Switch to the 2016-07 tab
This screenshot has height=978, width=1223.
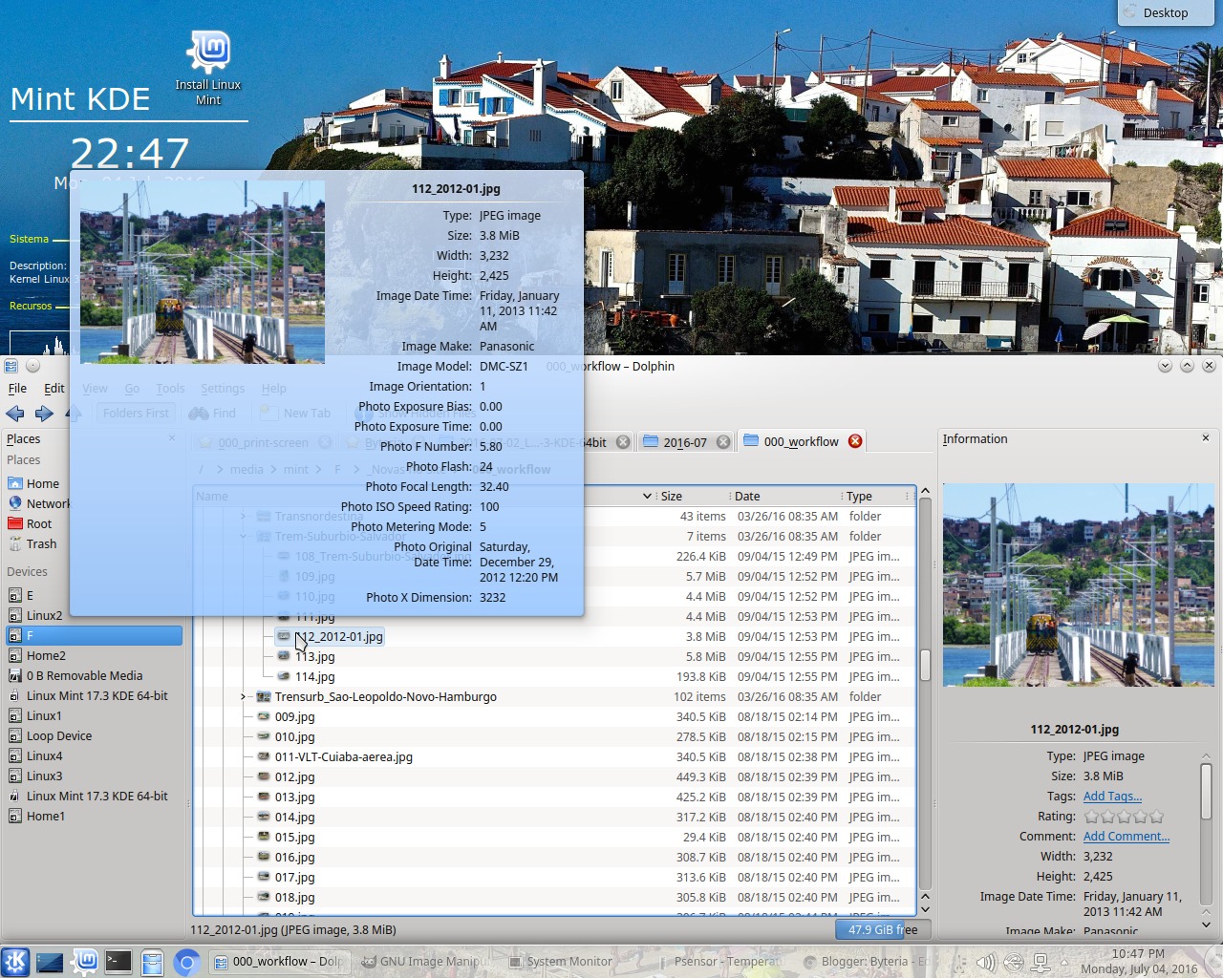684,442
